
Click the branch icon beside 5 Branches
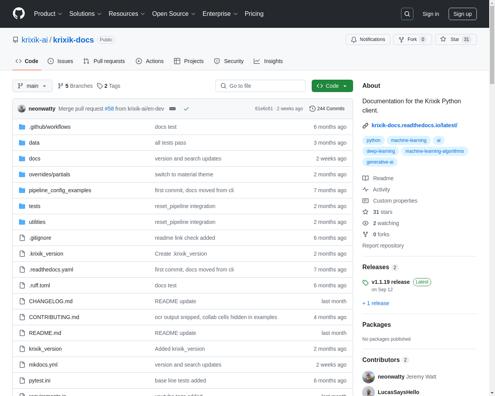[61, 86]
